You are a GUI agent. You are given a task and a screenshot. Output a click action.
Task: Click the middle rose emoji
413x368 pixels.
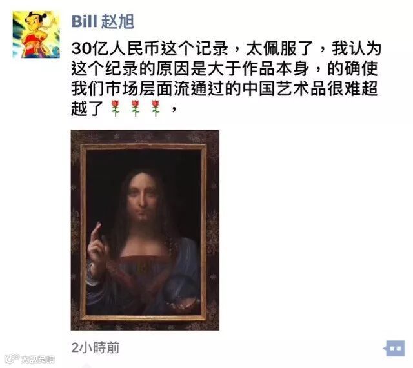tap(136, 108)
